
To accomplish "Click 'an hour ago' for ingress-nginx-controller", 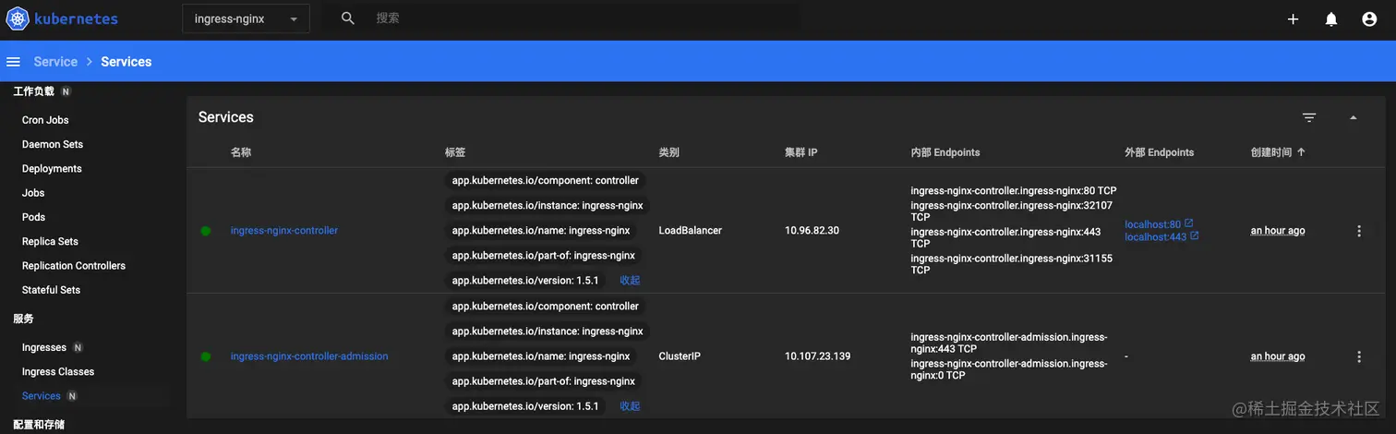I will 1278,231.
